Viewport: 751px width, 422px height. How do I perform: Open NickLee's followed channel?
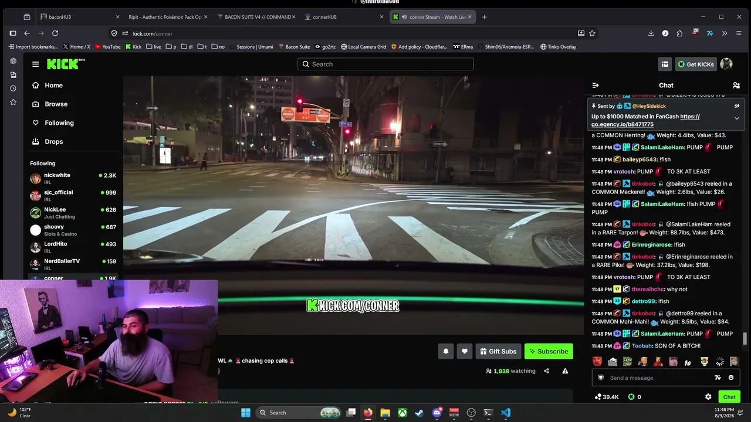pyautogui.click(x=73, y=213)
